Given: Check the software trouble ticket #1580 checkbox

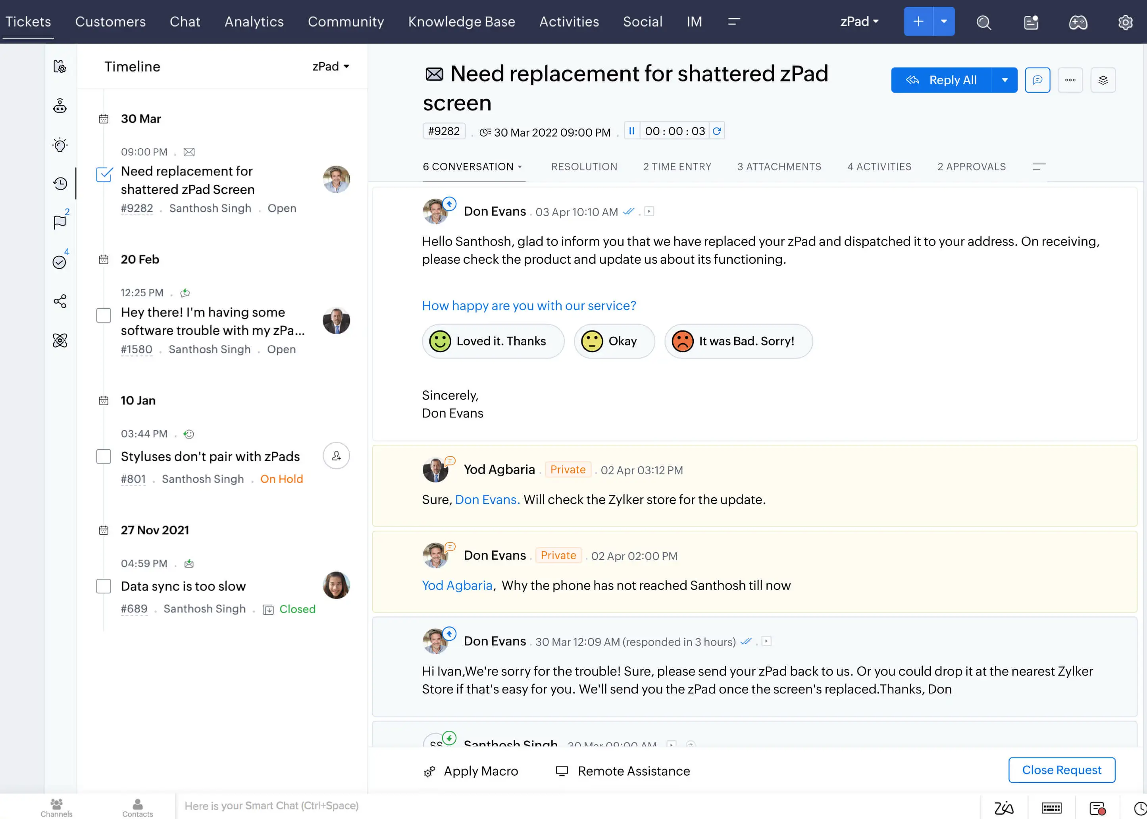Looking at the screenshot, I should pos(104,315).
